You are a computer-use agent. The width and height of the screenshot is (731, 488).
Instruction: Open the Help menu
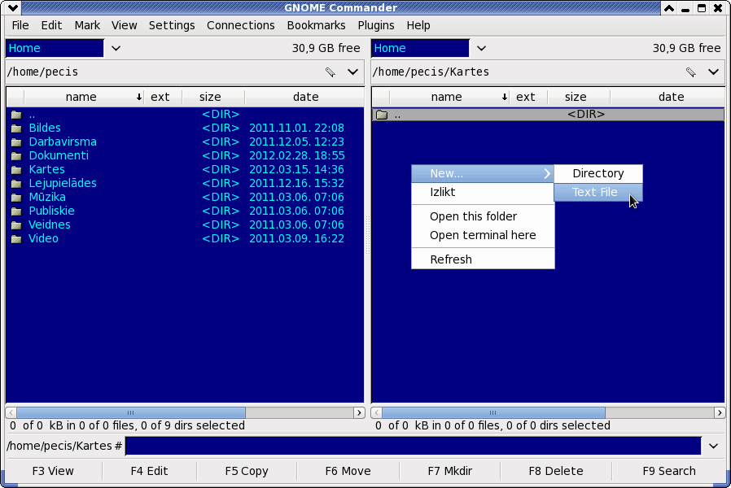pos(418,25)
